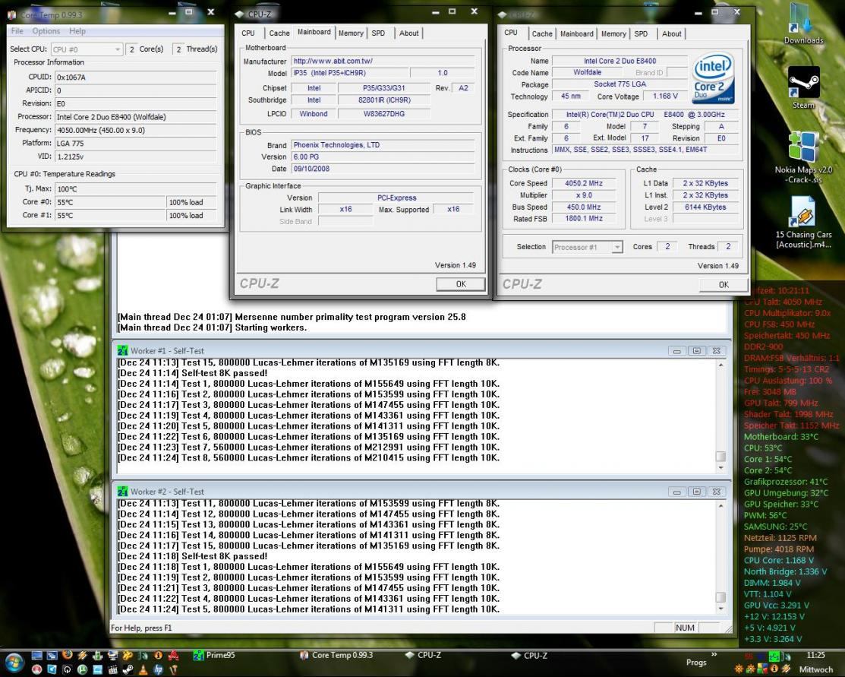Click Worker #1 scrollbar thumb
845x677 pixels.
pos(720,457)
